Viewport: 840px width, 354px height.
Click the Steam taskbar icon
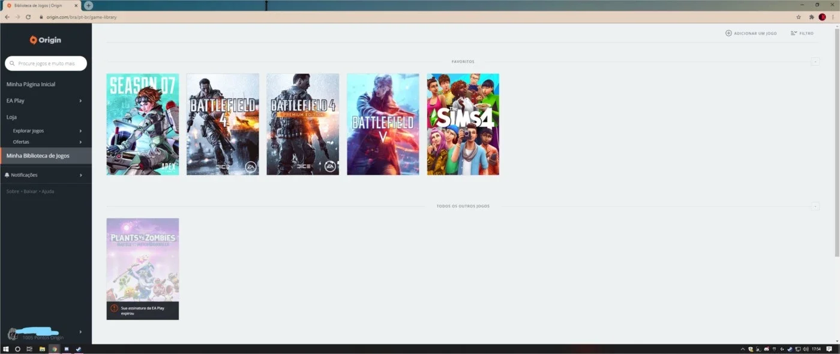pos(78,349)
